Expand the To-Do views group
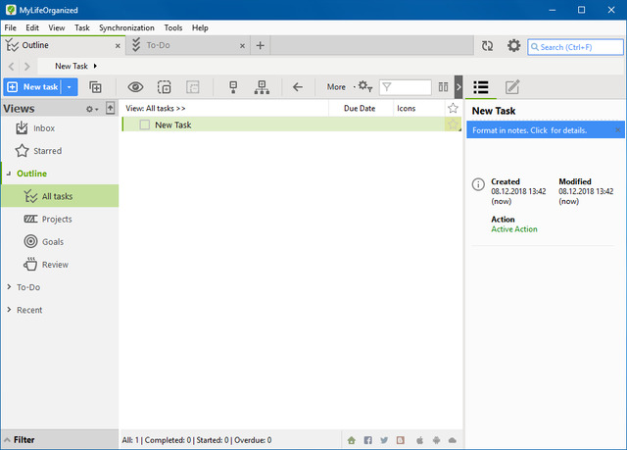The width and height of the screenshot is (627, 450). pyautogui.click(x=9, y=287)
